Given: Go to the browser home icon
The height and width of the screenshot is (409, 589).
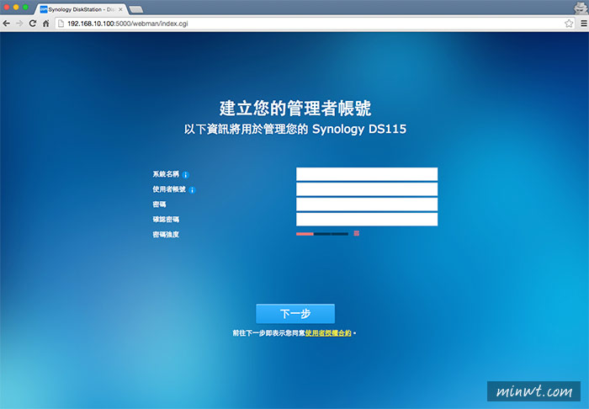Looking at the screenshot, I should click(45, 24).
